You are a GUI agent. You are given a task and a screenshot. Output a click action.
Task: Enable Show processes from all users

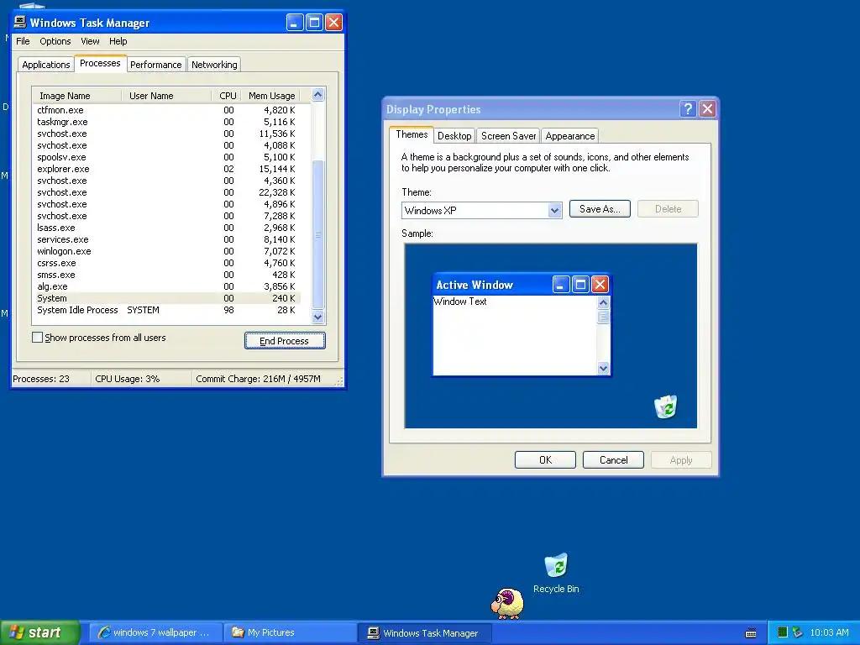[37, 338]
